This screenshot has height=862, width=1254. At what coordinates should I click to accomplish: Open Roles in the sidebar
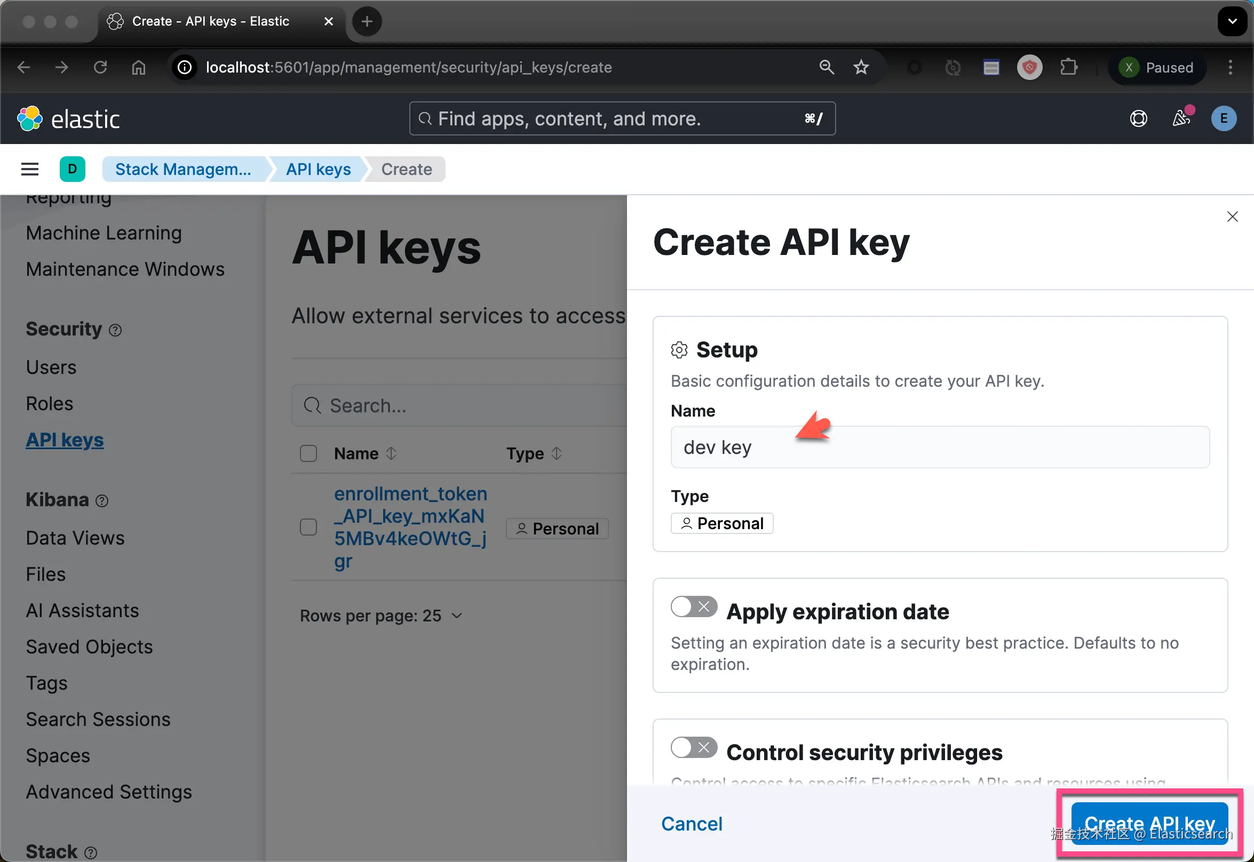50,403
